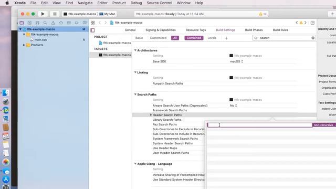Screen dimensions: 336x189
Task: Select the fltk-example-macos project entry
Action: point(114,43)
